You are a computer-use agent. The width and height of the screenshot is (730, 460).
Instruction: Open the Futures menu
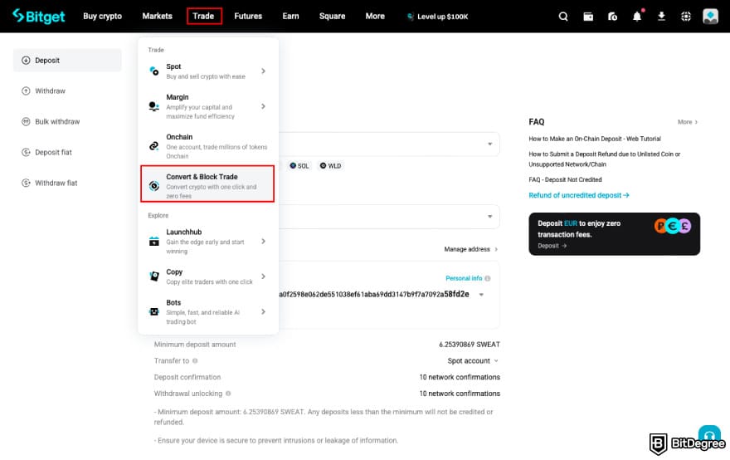click(248, 17)
